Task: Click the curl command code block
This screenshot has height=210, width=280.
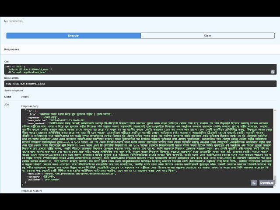Action: point(140,69)
